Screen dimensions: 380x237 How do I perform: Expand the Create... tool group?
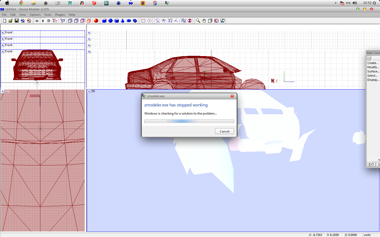[373, 63]
